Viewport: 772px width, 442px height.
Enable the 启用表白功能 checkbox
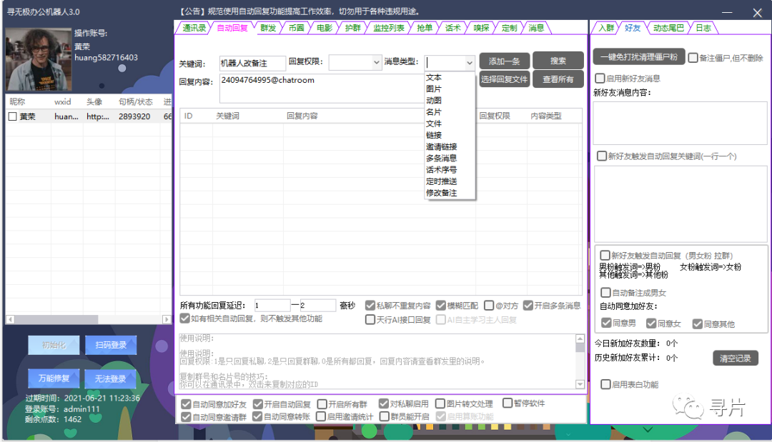click(x=605, y=383)
